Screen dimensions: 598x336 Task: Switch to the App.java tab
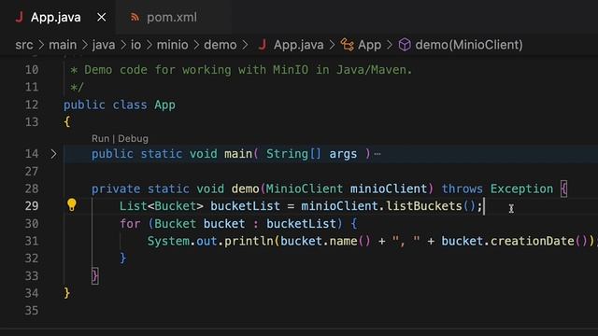coord(56,18)
